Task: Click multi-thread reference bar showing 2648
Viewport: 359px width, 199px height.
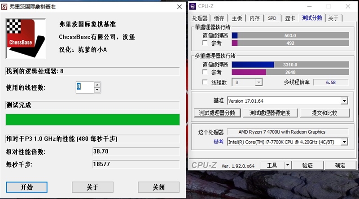Action: pos(290,72)
